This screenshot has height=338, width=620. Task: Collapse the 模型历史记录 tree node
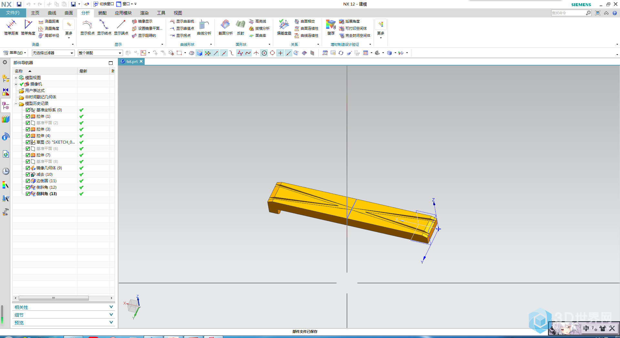[x=16, y=104]
